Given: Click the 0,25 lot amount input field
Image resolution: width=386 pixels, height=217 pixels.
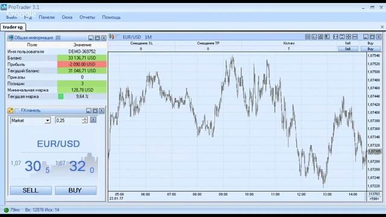Looking at the screenshot, I should (69, 121).
